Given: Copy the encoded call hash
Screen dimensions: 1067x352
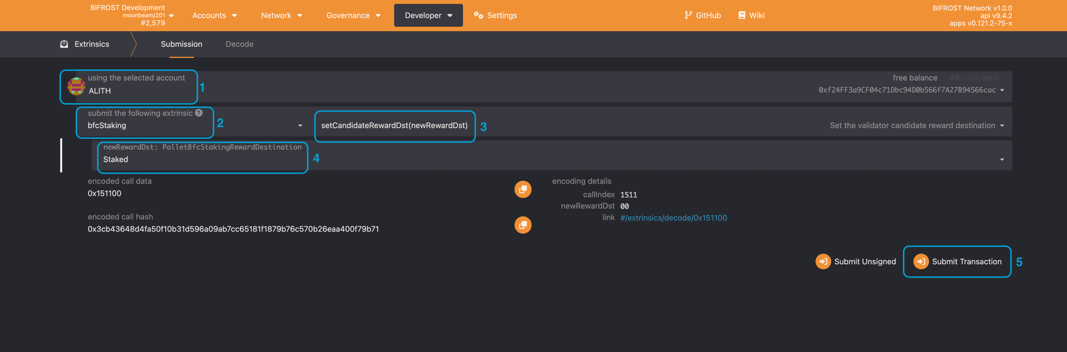Looking at the screenshot, I should point(523,225).
